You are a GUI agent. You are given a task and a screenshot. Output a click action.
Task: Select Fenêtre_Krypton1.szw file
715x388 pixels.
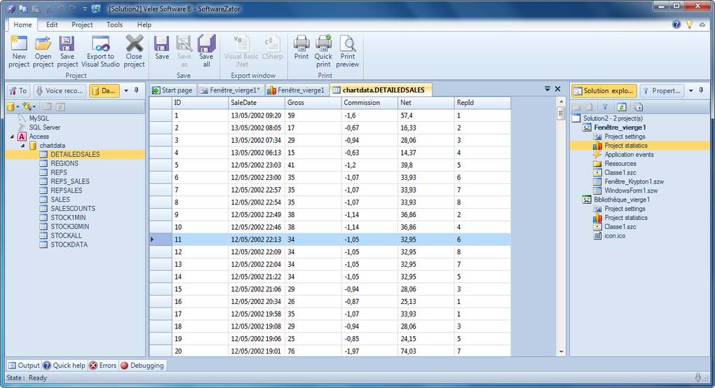tap(634, 181)
